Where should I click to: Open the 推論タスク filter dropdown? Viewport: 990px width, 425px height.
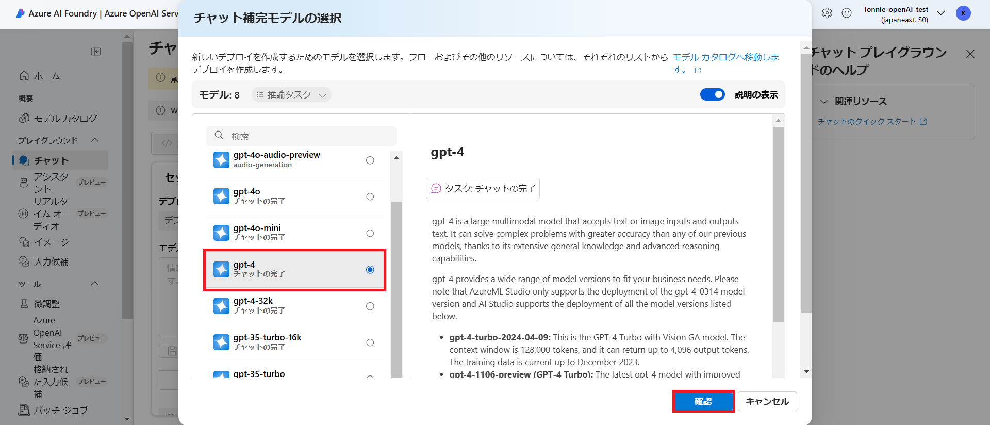coord(291,95)
